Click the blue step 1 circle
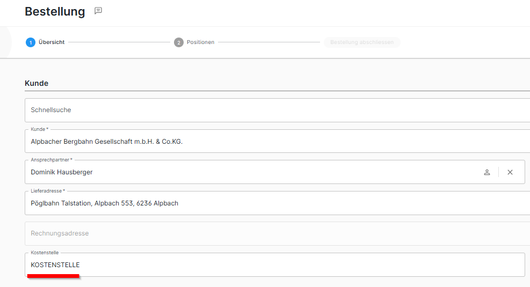Viewport: 530px width, 287px height. (x=31, y=42)
